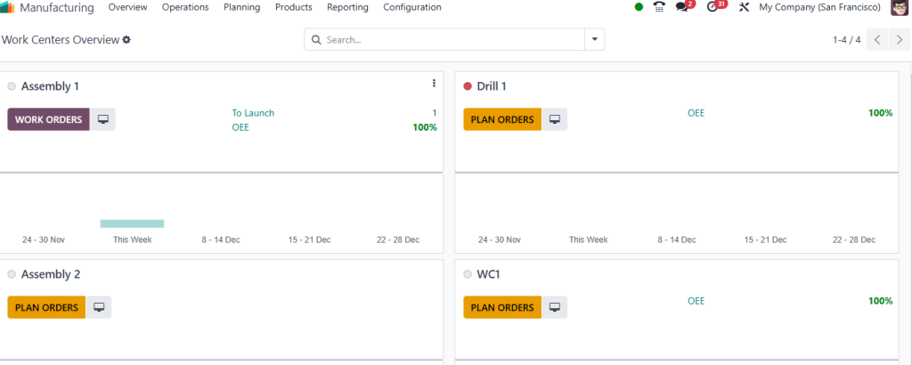Expand the search filter options dropdown

(594, 39)
